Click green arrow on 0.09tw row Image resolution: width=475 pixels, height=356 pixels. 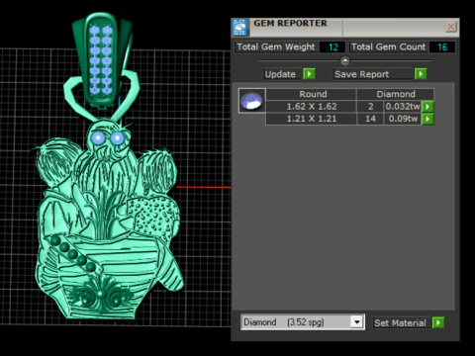(427, 119)
